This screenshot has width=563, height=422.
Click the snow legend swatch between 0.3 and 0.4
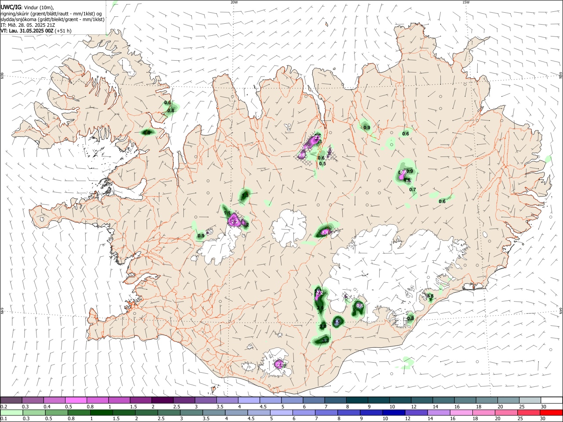click(x=33, y=400)
